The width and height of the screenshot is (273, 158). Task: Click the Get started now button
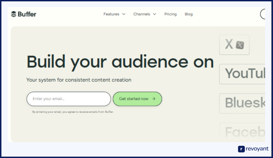(x=137, y=99)
